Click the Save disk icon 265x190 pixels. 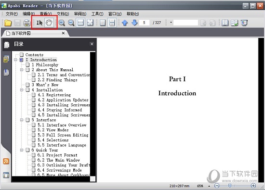tap(17, 23)
